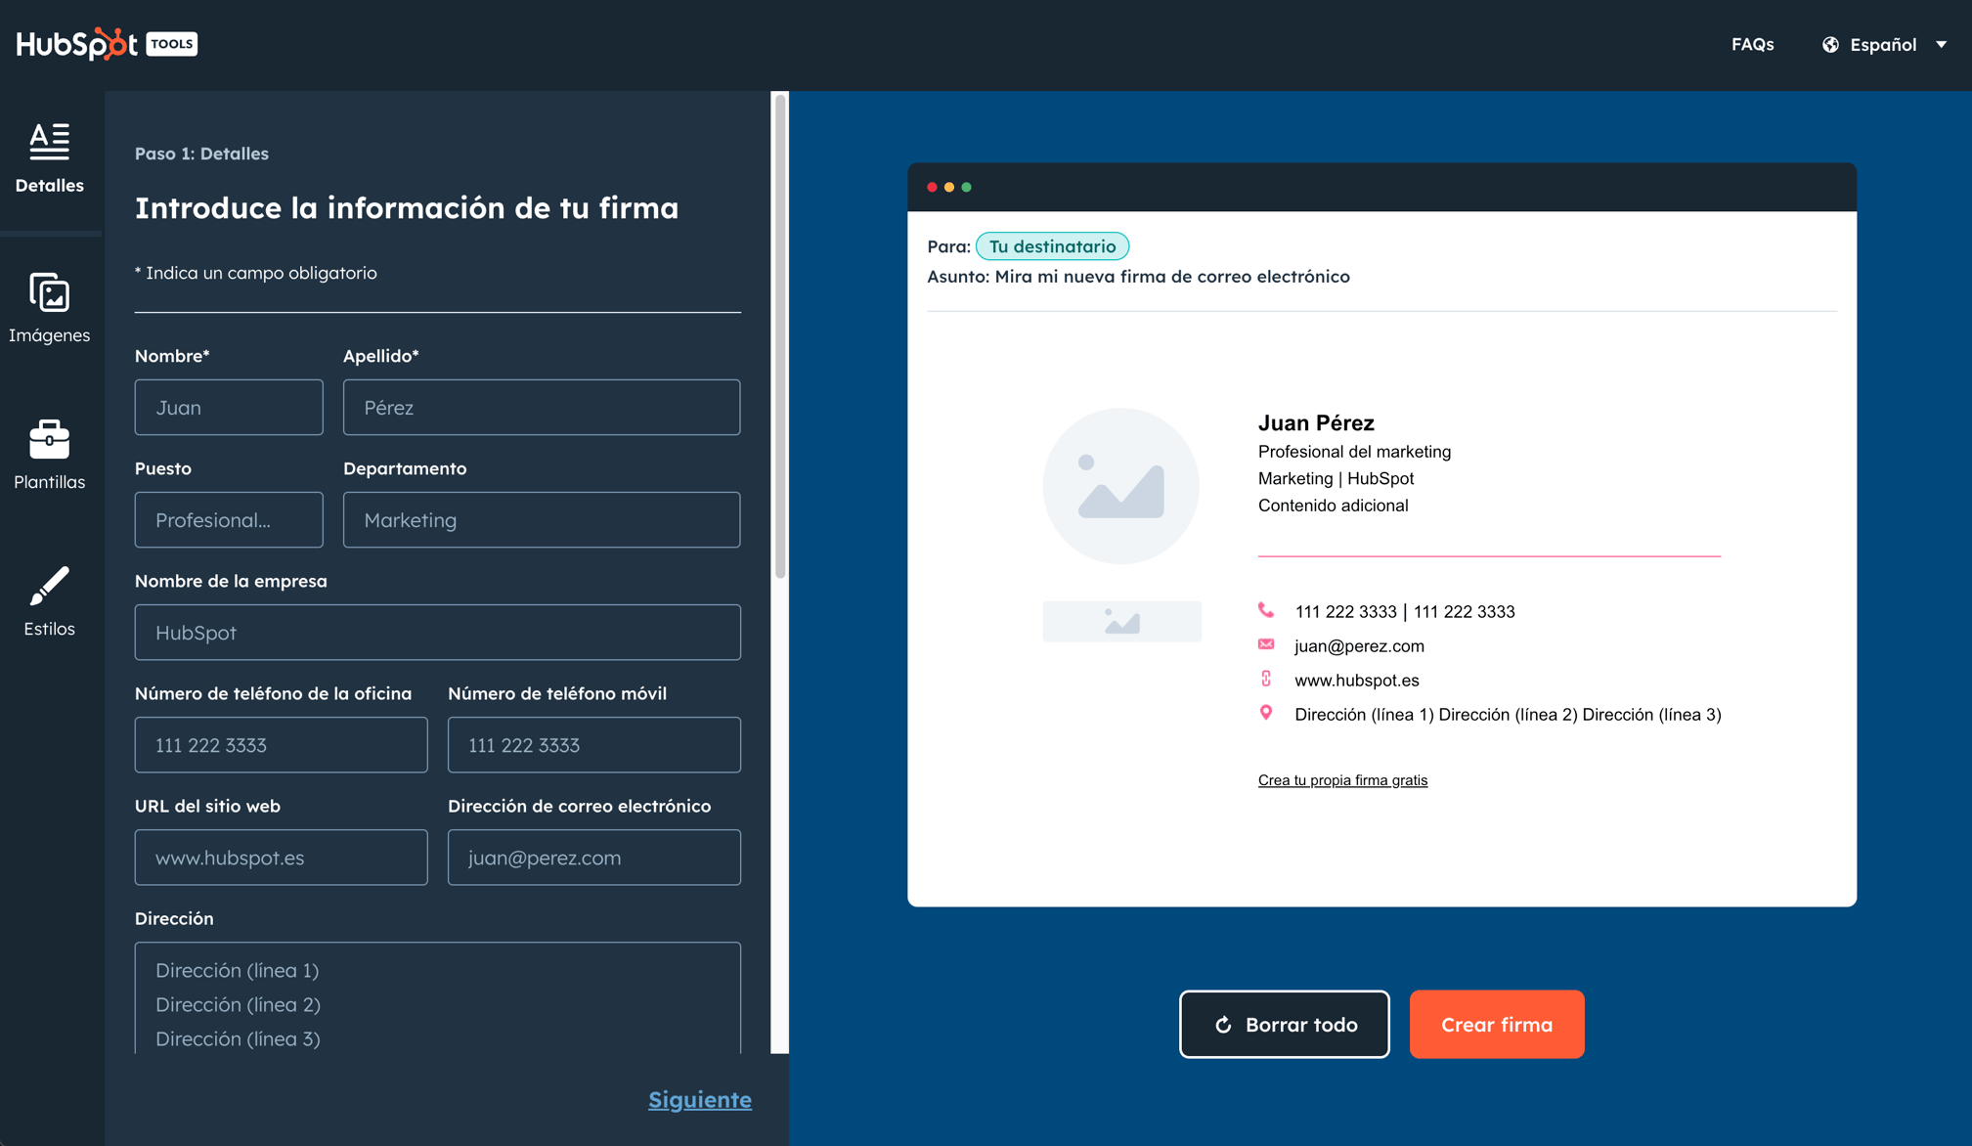This screenshot has height=1146, width=1972.
Task: Click the refresh icon on Borrar todo
Action: pos(1223,1025)
